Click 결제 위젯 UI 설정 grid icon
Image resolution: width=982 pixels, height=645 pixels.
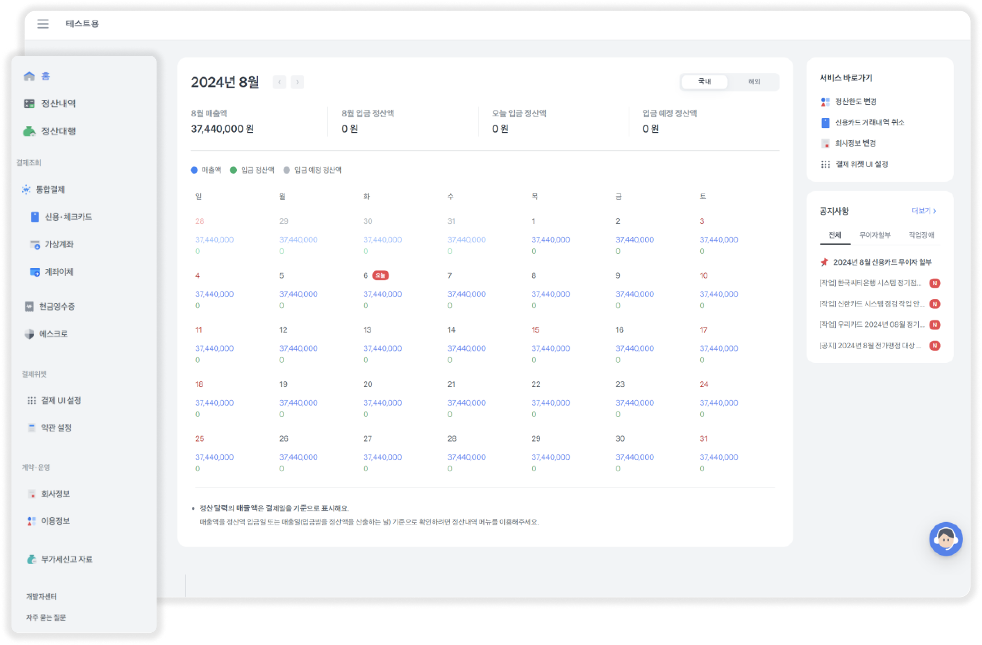(x=825, y=164)
